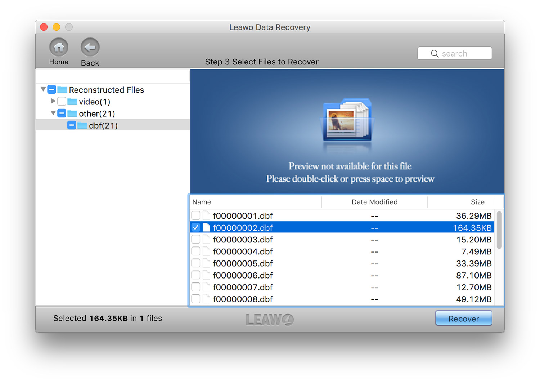This screenshot has height=383, width=540.
Task: Check the box for f00000001.dbf
Action: [196, 216]
